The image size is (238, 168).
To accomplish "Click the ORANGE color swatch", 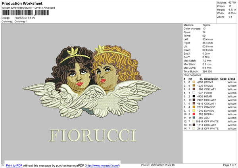I will [x=194, y=107].
